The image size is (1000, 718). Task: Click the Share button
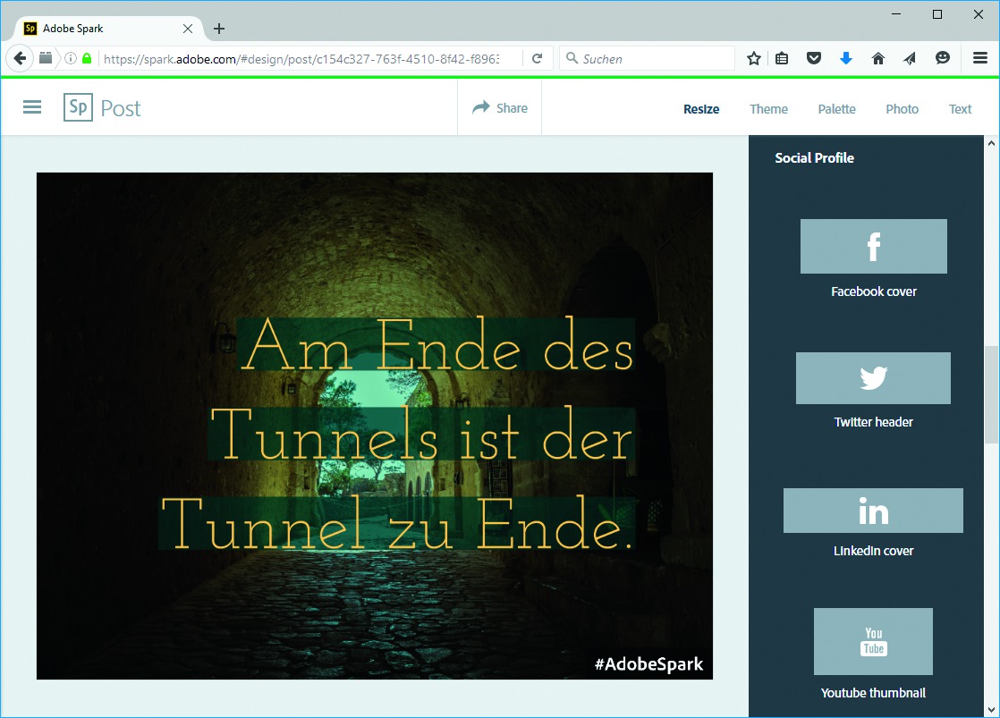(x=500, y=108)
